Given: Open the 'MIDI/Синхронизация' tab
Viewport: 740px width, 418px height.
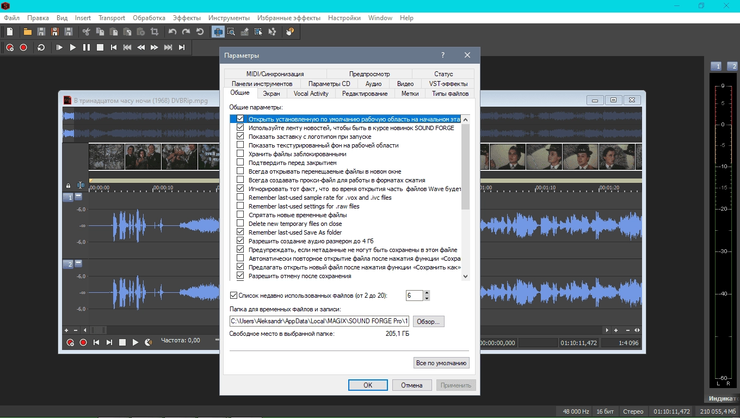Looking at the screenshot, I should point(275,74).
